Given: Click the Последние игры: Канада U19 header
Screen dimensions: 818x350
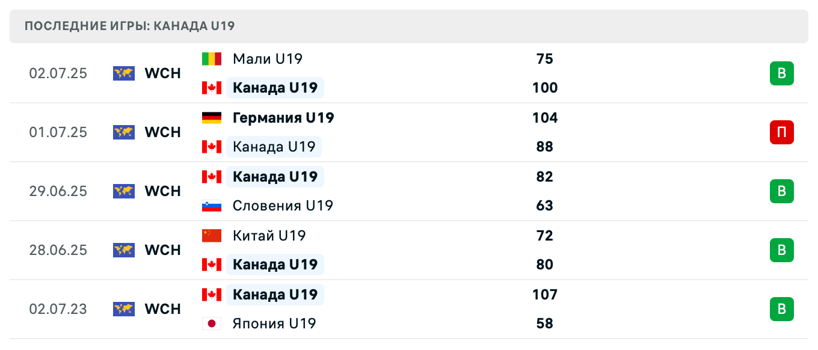Looking at the screenshot, I should (x=129, y=26).
